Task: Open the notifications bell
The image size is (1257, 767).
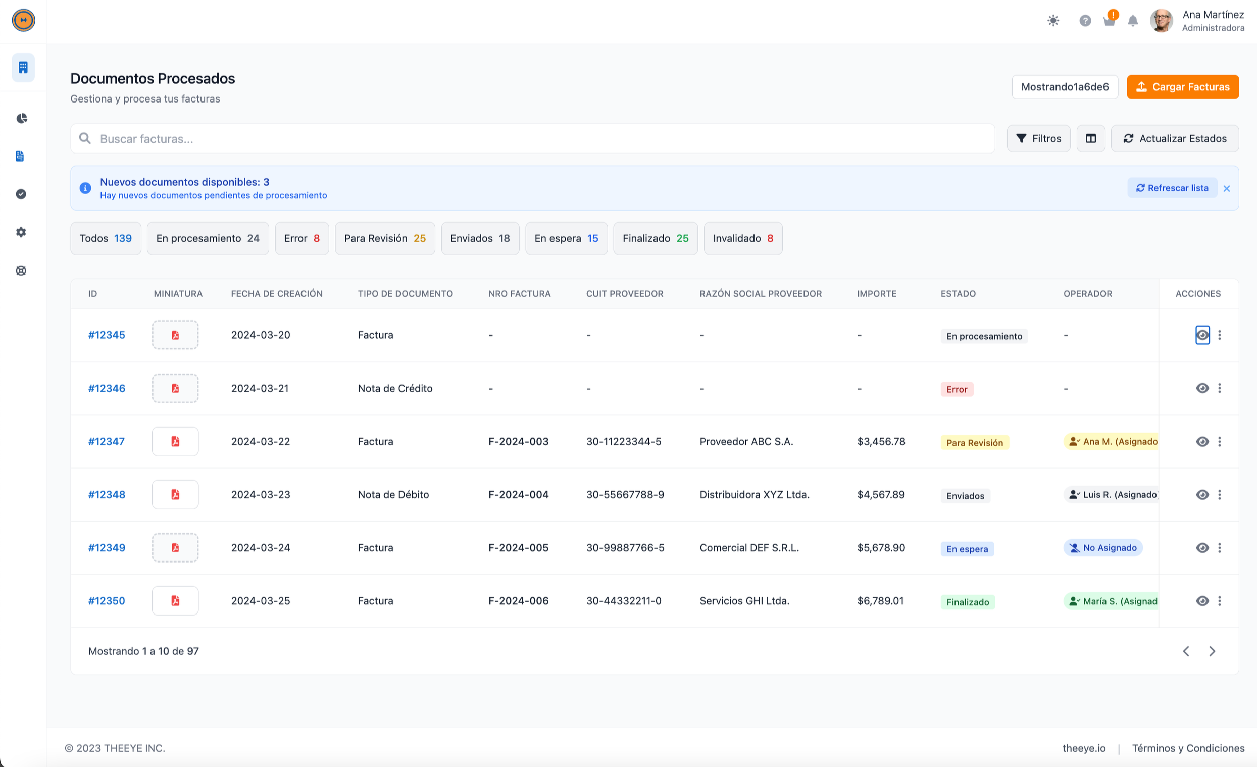Action: click(1133, 20)
